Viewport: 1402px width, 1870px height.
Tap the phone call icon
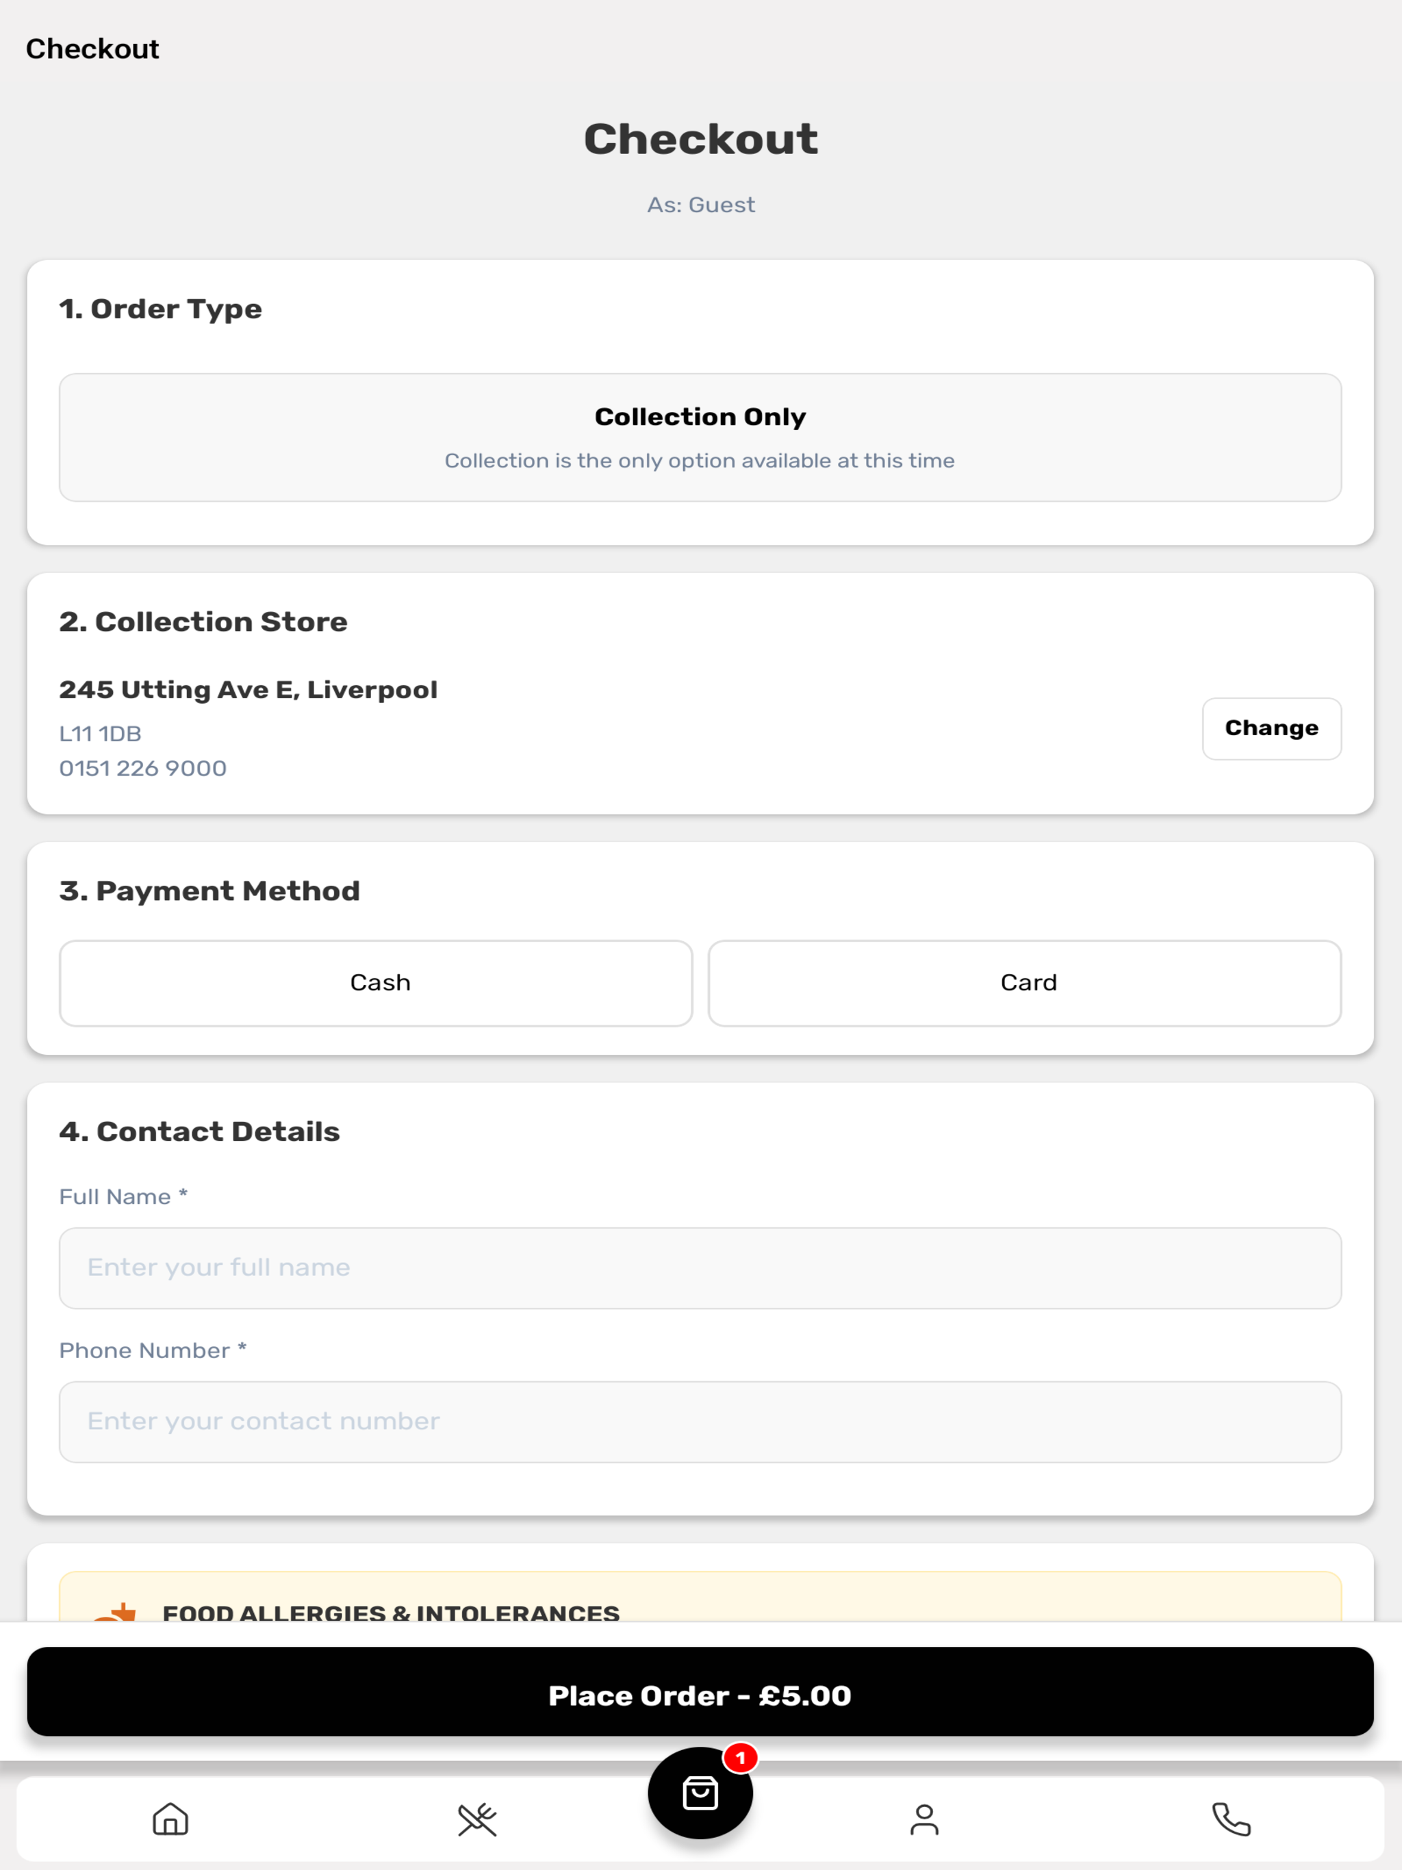(1231, 1819)
